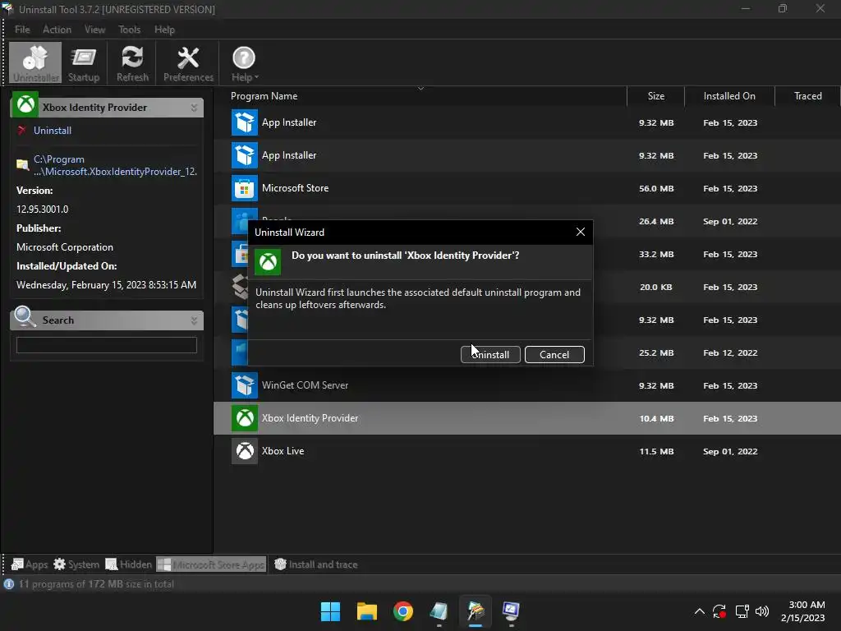
Task: Open the Preferences tool
Action: point(188,62)
